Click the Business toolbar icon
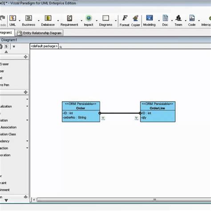The width and height of the screenshot is (211, 211). (28, 18)
